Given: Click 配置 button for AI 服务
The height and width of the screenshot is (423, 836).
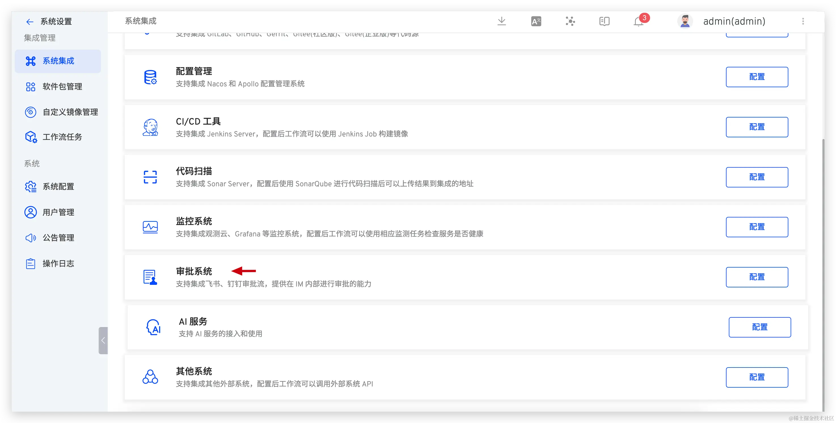Looking at the screenshot, I should (x=759, y=327).
